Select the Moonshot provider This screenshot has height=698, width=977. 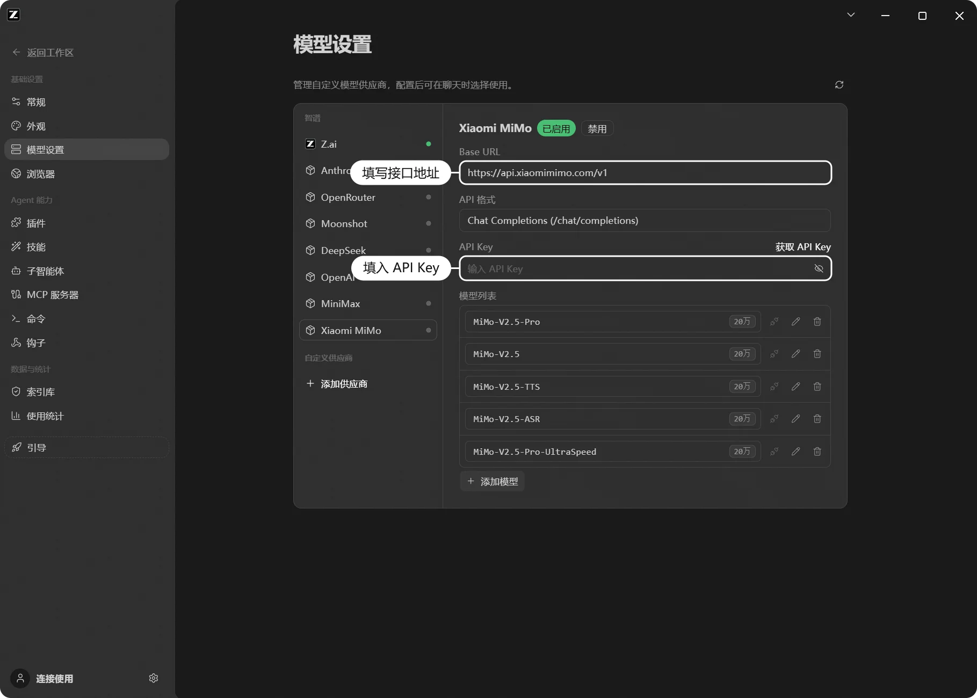(x=368, y=223)
